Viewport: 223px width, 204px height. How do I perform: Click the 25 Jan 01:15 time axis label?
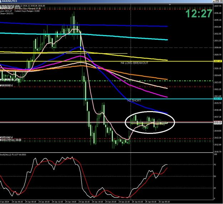137,202
